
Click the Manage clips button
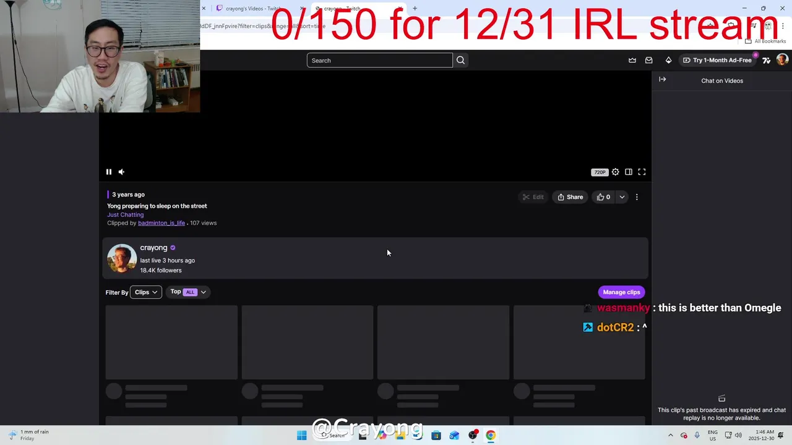coord(621,292)
